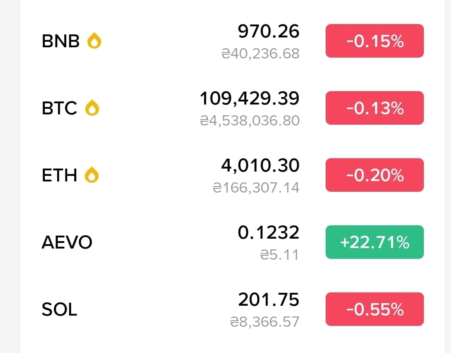Screen dimensions: 451x353
Task: Toggle the BNB -0.15% change badge
Action: [374, 41]
